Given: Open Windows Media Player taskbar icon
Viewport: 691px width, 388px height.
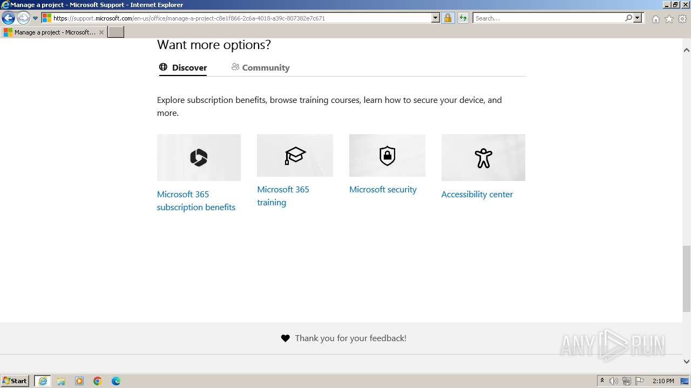Looking at the screenshot, I should point(79,381).
